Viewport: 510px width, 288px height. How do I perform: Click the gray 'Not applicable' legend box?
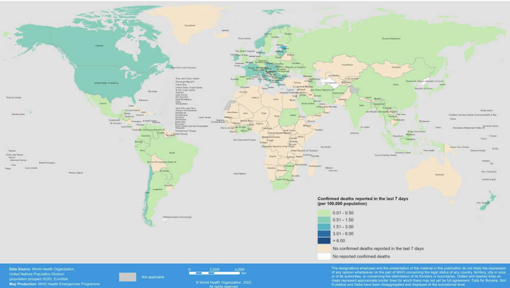(127, 277)
